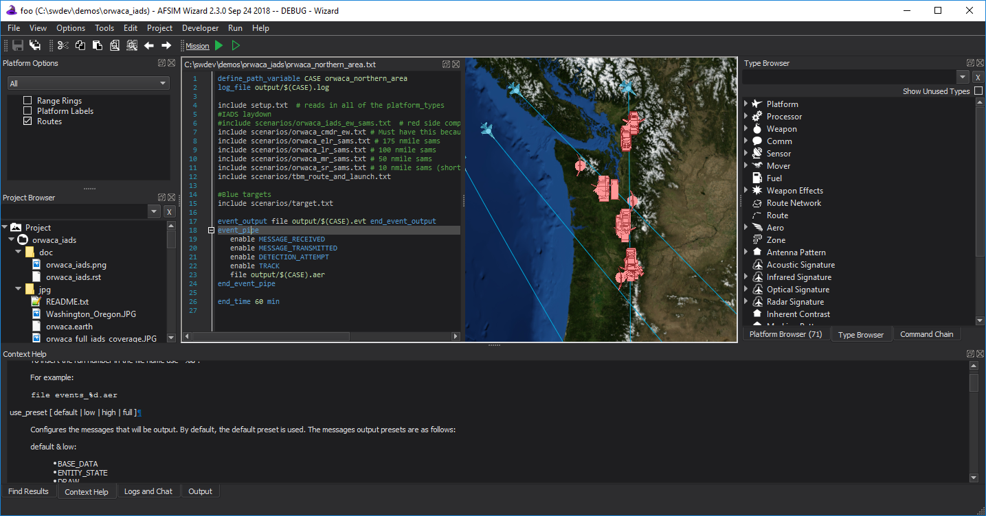Click the Find in files icon
Viewport: 986px width, 516px height.
click(x=131, y=45)
